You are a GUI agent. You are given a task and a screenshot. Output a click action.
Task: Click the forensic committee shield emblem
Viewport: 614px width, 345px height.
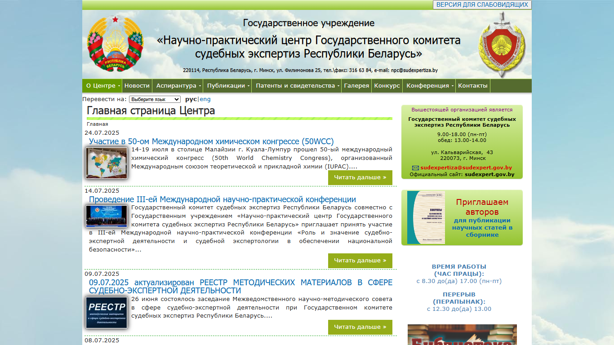(502, 44)
